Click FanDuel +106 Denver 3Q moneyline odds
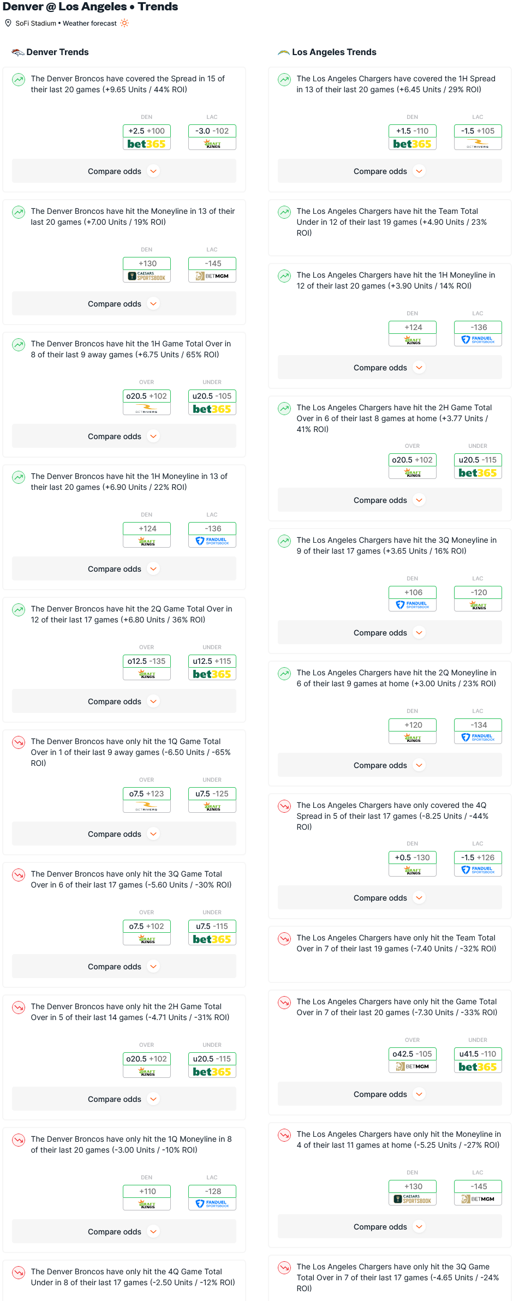The width and height of the screenshot is (513, 1301). point(413,598)
